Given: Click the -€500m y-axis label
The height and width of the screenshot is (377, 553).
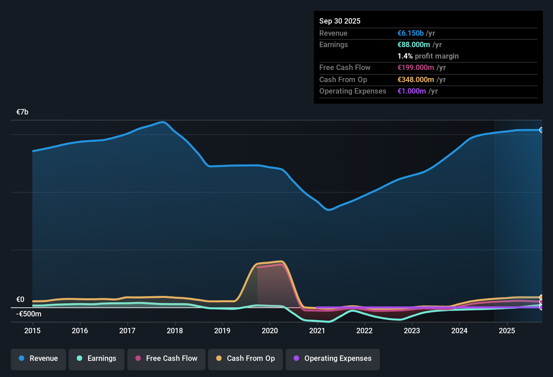Looking at the screenshot, I should tap(29, 314).
